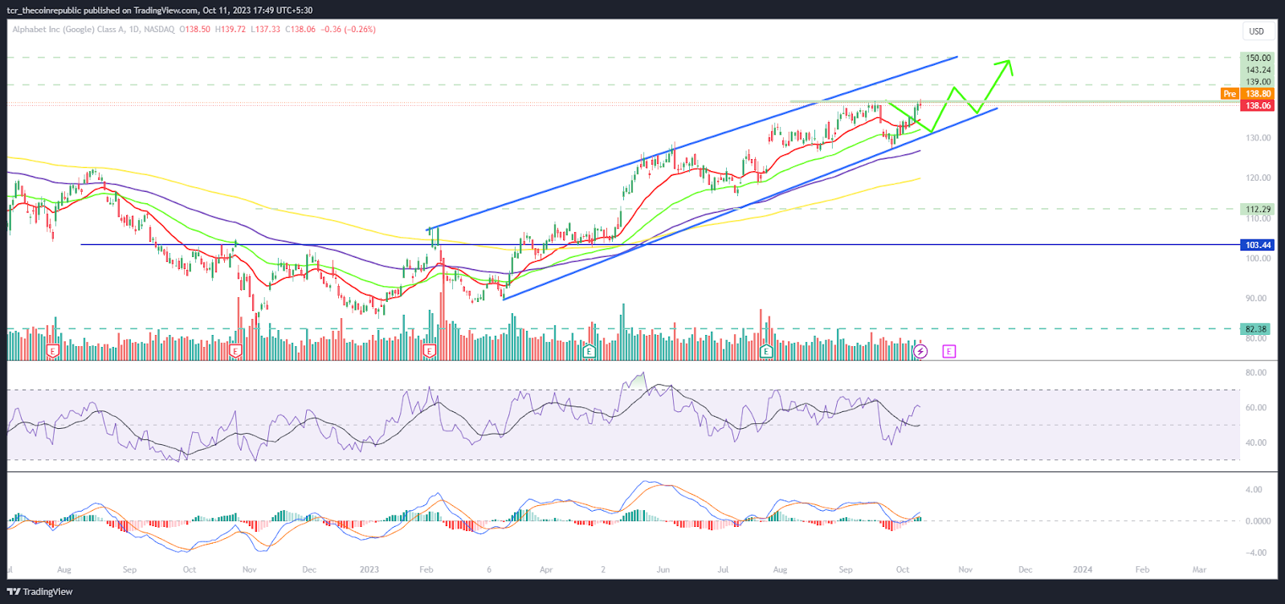The width and height of the screenshot is (1285, 604).
Task: Click the change value -0.36 (-0.26%)
Action: click(349, 30)
